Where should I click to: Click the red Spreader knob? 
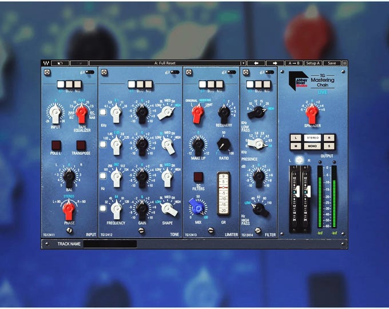point(312,113)
